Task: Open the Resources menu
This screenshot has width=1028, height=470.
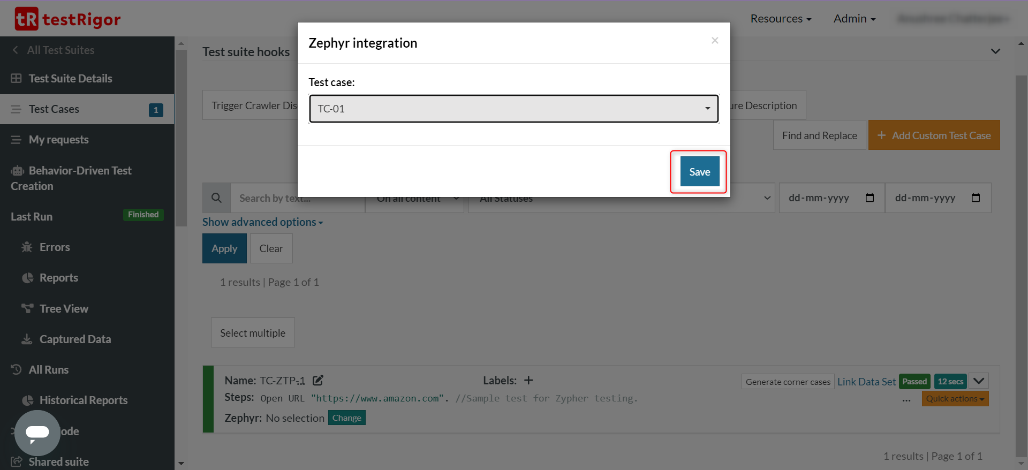Action: (x=781, y=19)
